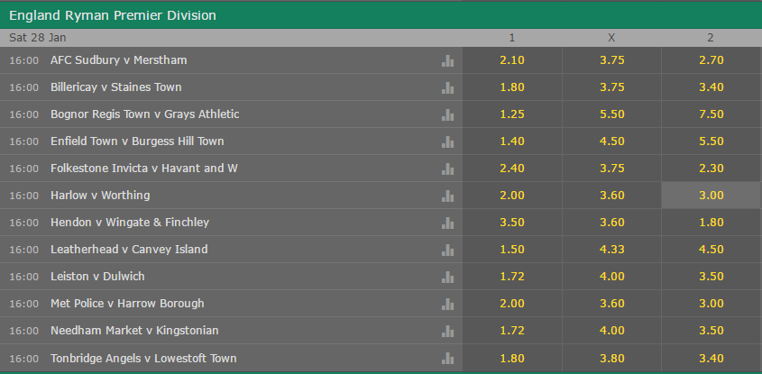Open Met Police v Harrow Borough match
Viewport: 762px width, 374px height.
(127, 304)
